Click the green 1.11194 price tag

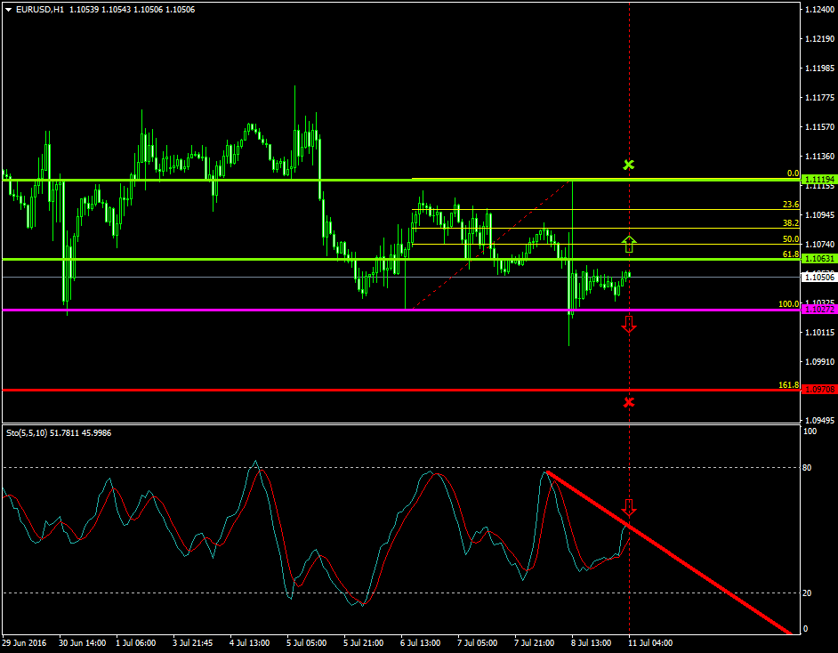click(818, 180)
